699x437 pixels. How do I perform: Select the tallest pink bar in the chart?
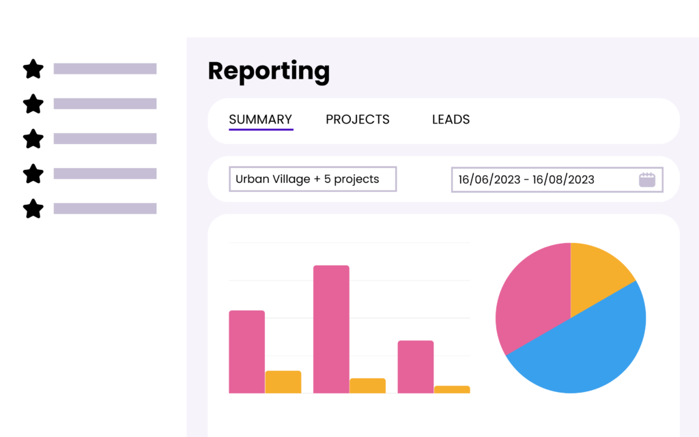pos(331,328)
